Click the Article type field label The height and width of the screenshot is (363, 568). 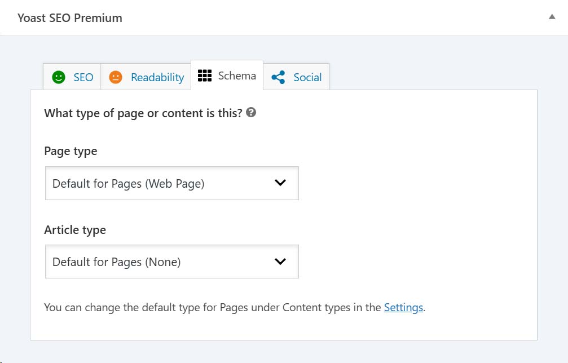pos(75,229)
